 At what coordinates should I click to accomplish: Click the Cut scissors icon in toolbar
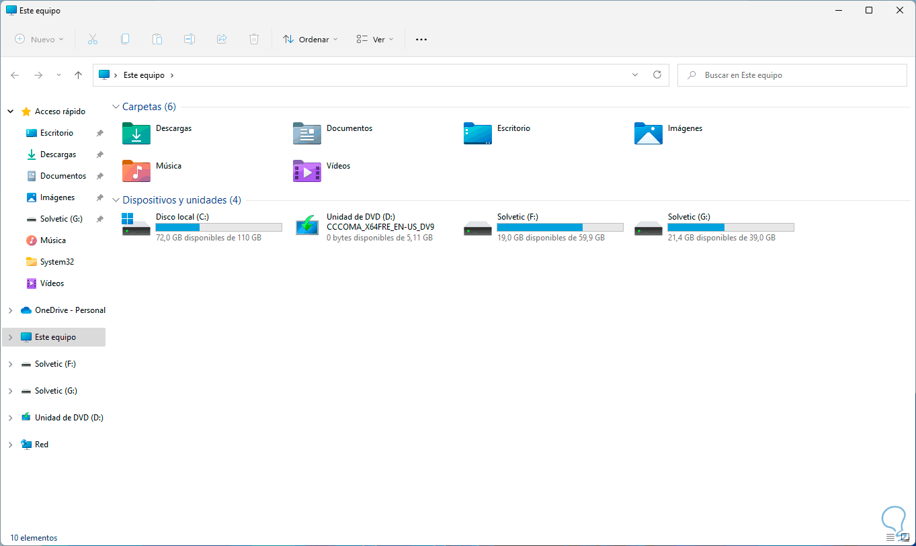point(93,40)
